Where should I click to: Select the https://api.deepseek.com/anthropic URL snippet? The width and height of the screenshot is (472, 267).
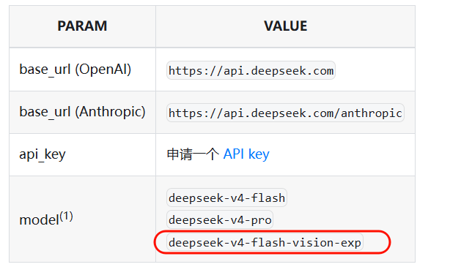[x=285, y=113]
